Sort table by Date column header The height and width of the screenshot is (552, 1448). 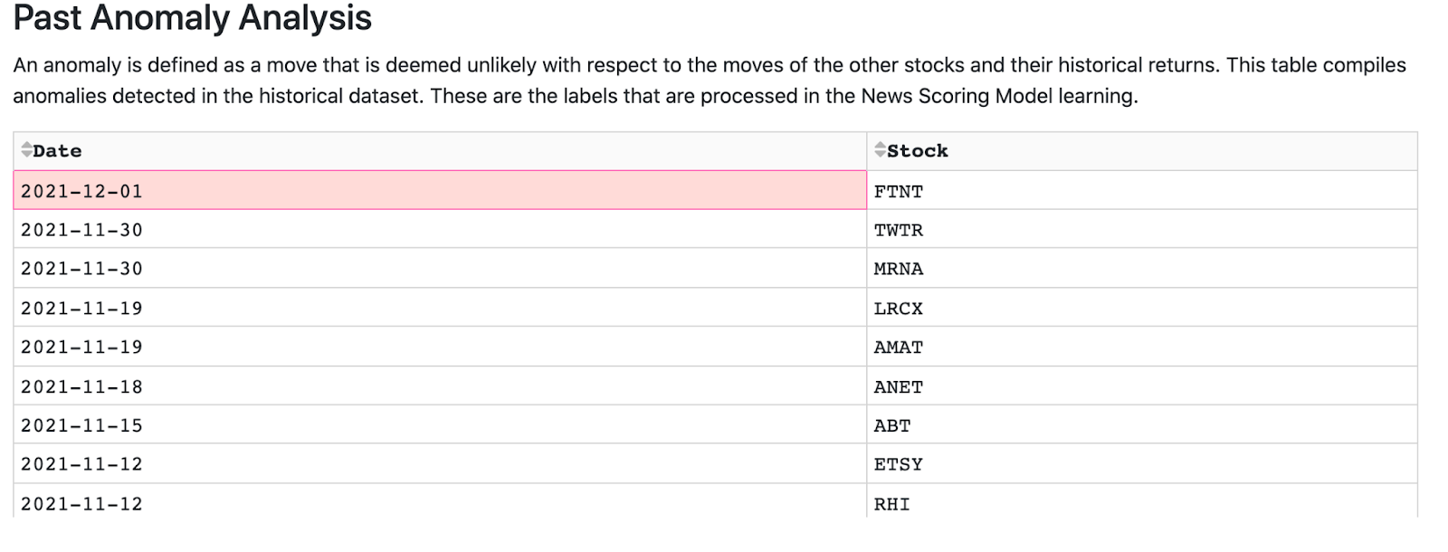(57, 151)
